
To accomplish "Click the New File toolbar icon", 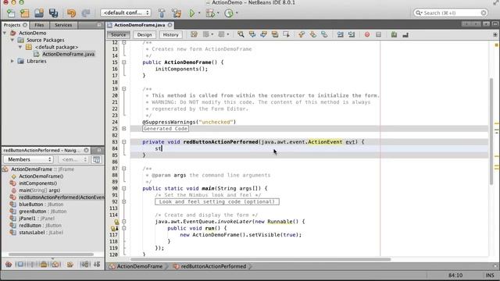I will 11,13.
